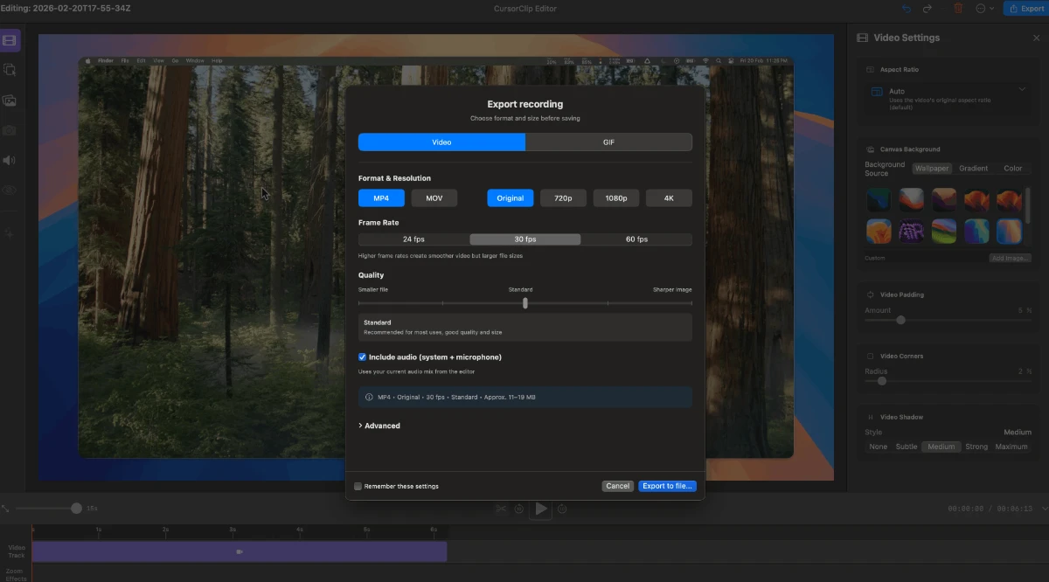Enable Remember these settings checkbox

358,486
